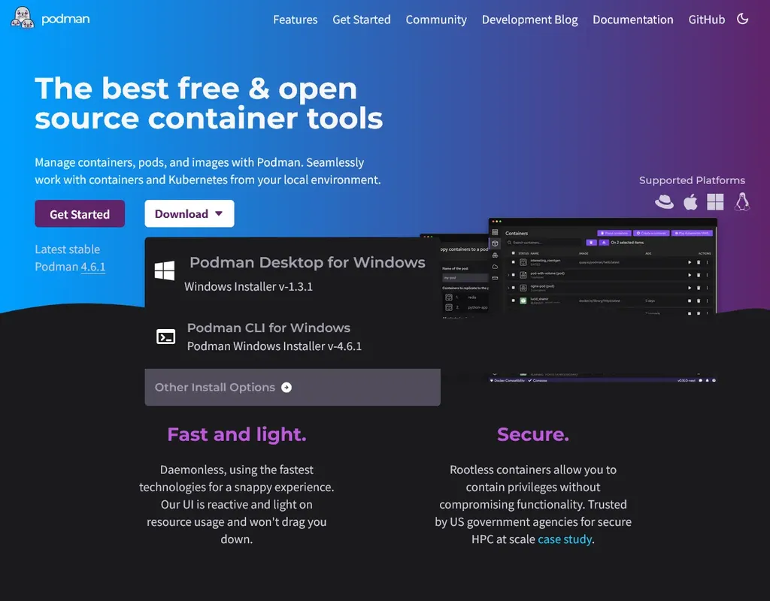Click the podman wordmark in the header
Screen dimensions: 770x601
pos(65,19)
